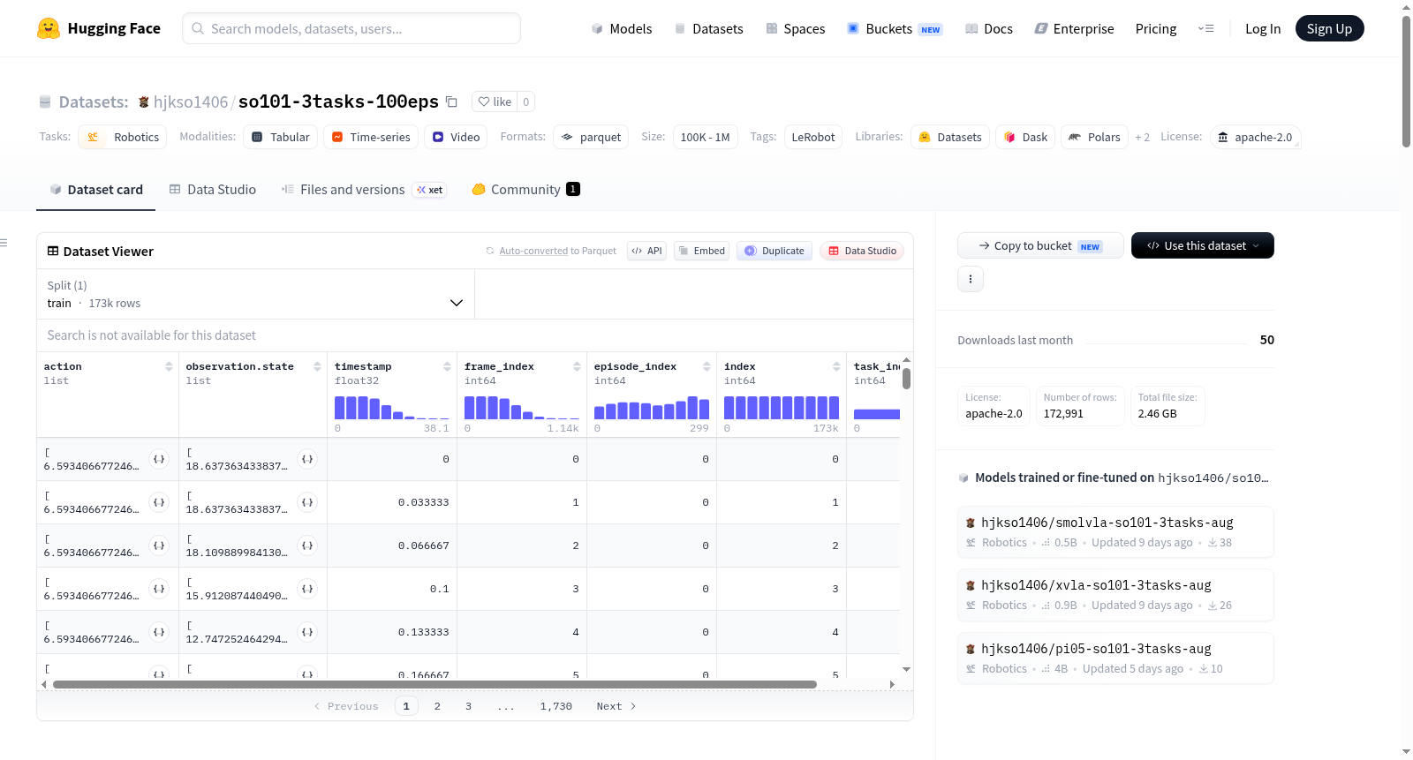Viewport: 1413px width, 760px height.
Task: Click the timestamp histogram distribution bars
Action: click(392, 408)
